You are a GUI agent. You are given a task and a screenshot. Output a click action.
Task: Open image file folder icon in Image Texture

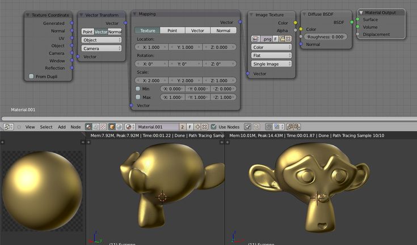(282, 38)
